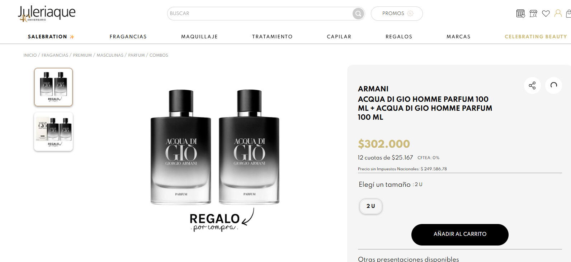Click the Masculinas breadcrumb link
Viewport: 571px width, 262px height.
point(110,55)
